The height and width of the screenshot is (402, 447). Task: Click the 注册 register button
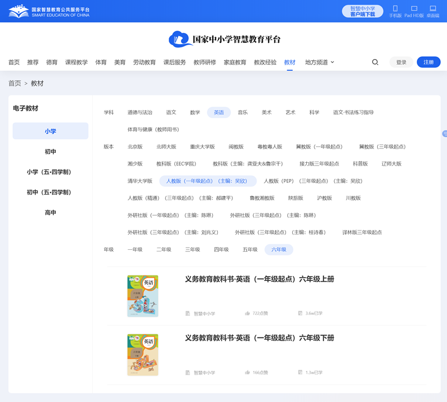428,62
